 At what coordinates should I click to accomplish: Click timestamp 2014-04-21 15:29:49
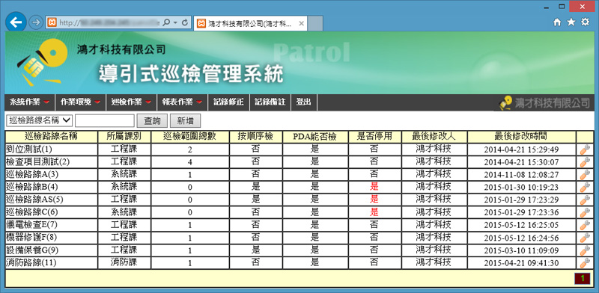click(521, 149)
